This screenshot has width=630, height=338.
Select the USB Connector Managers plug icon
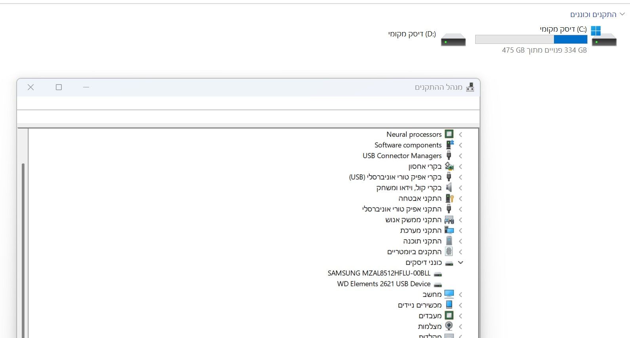pyautogui.click(x=449, y=155)
